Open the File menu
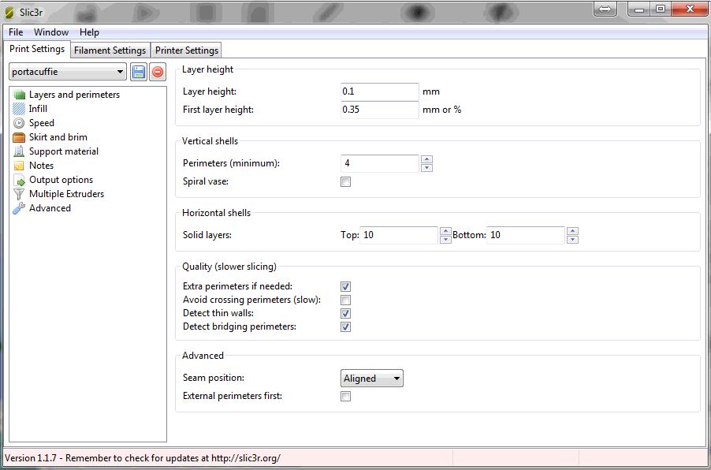The width and height of the screenshot is (711, 470). 16,32
